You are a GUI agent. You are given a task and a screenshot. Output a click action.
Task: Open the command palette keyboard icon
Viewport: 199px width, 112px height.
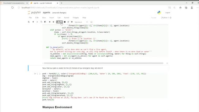(x=91, y=22)
